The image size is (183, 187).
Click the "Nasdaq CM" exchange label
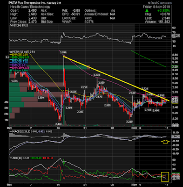pyautogui.click(x=54, y=3)
